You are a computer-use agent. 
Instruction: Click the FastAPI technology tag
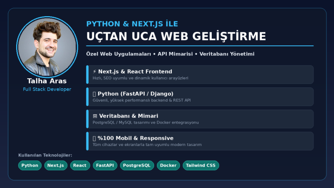105,166
